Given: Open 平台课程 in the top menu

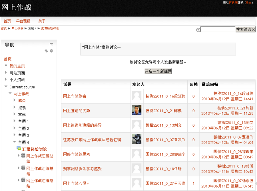Looking at the screenshot, I should click(x=23, y=21).
